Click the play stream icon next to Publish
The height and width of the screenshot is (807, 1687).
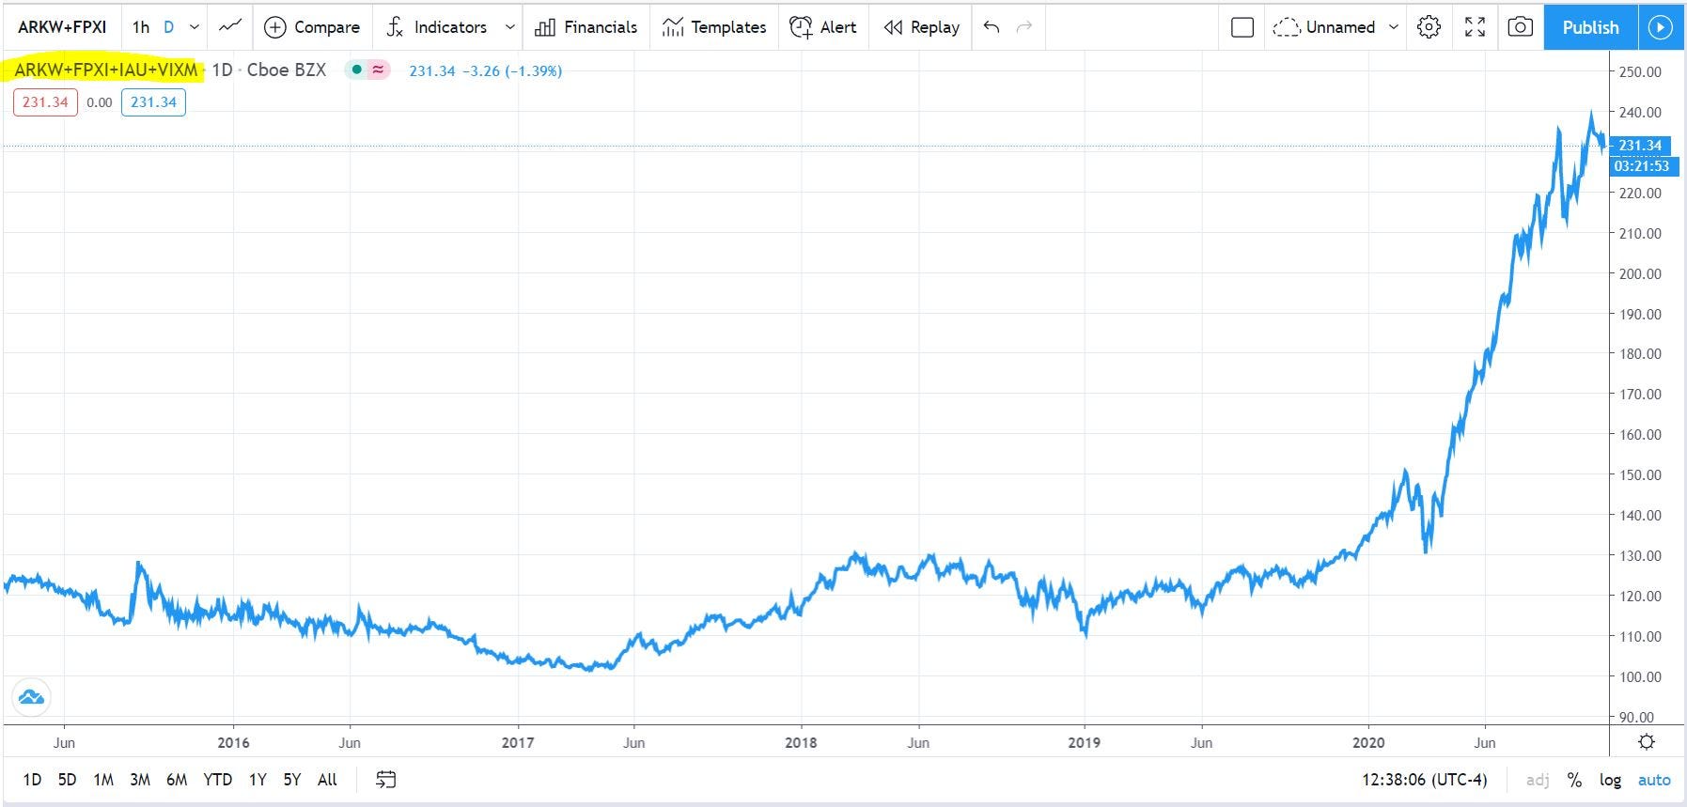(1661, 27)
